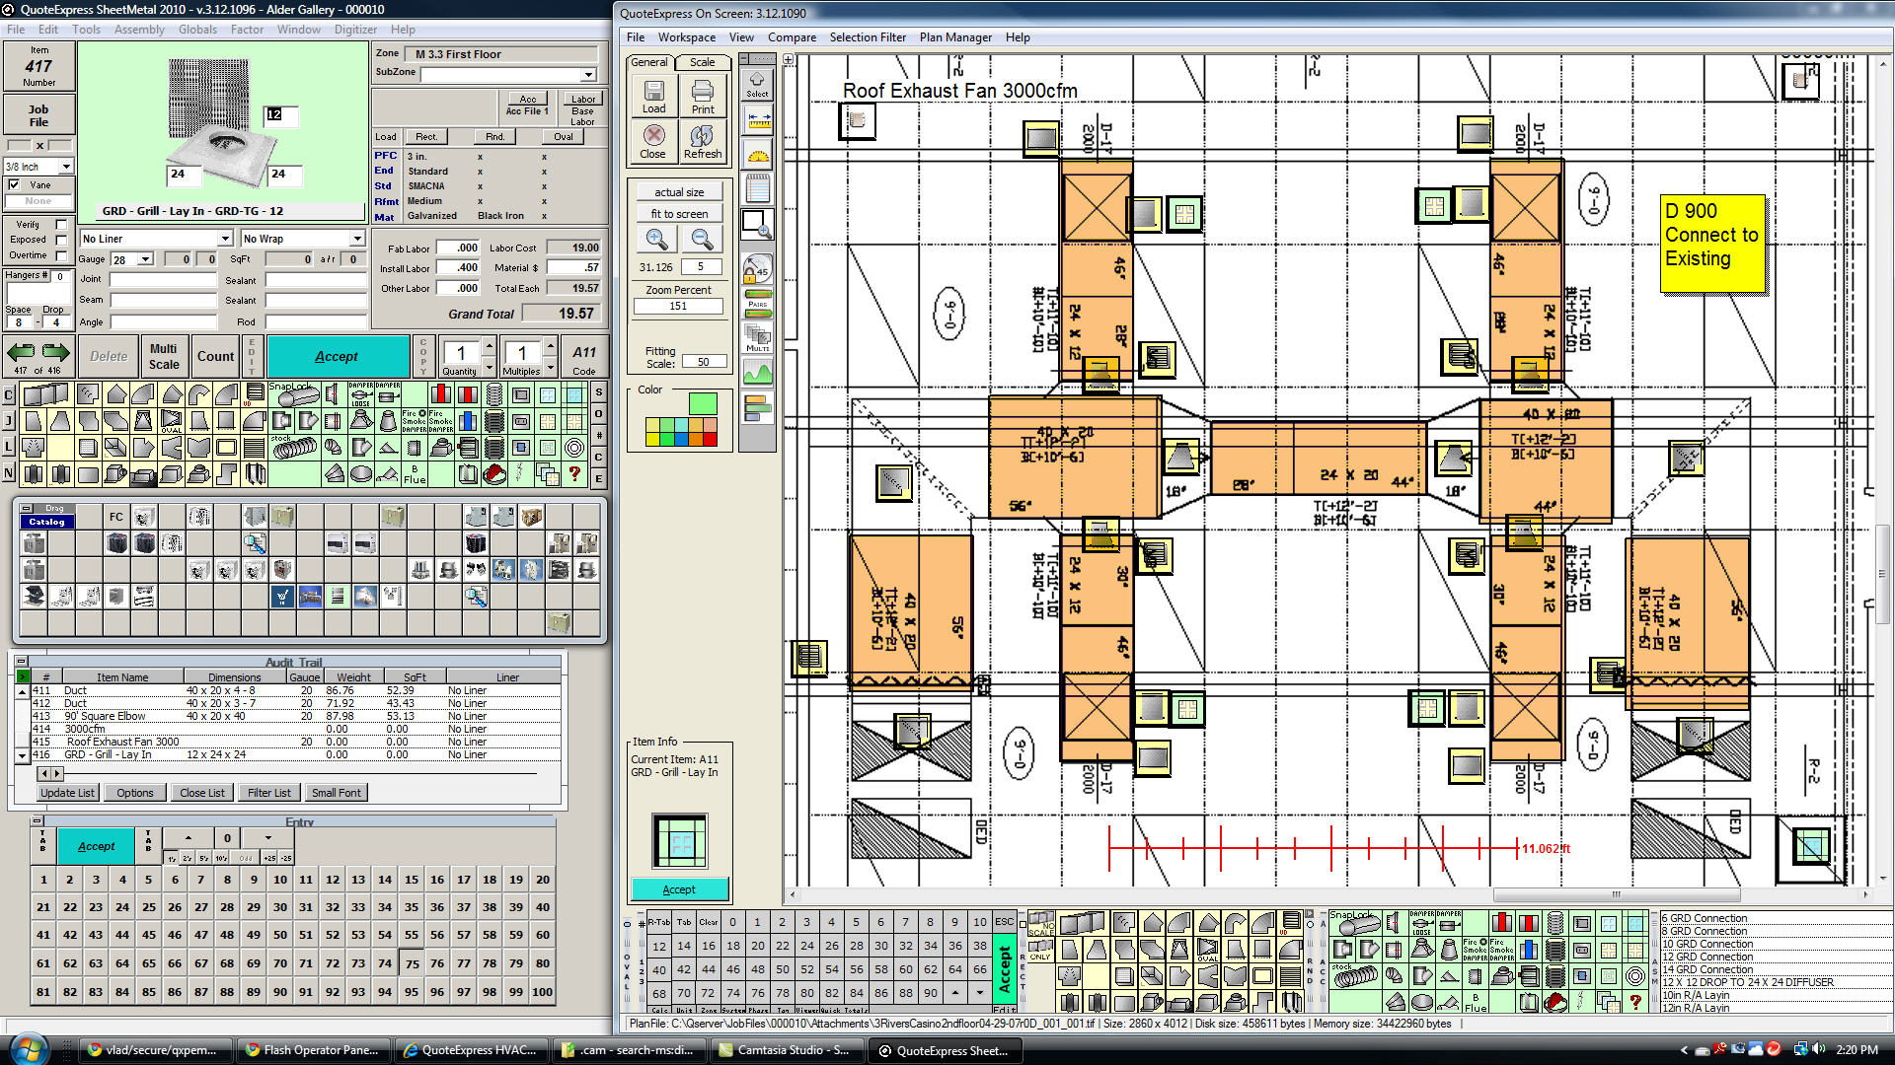
Task: Click the Print icon in General tab
Action: (x=703, y=96)
